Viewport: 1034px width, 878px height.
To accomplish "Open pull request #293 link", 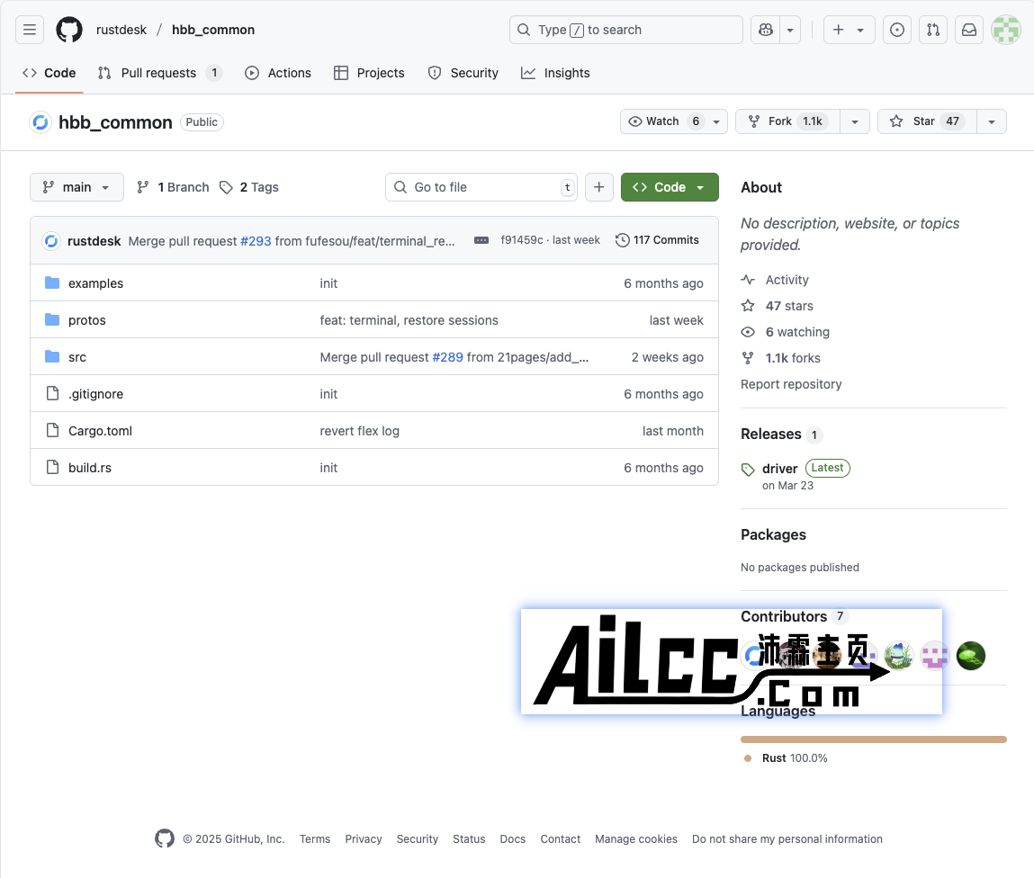I will point(256,241).
